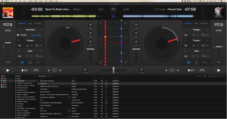Zoom out deck 1 waveform with minus icon
227x119 pixels.
tap(101, 47)
